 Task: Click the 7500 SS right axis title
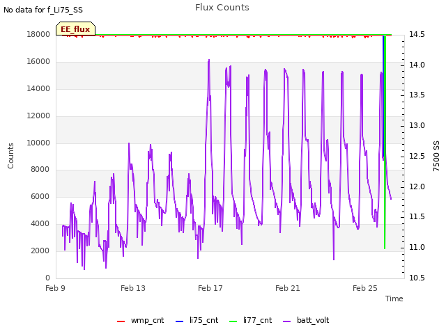tap(436, 156)
